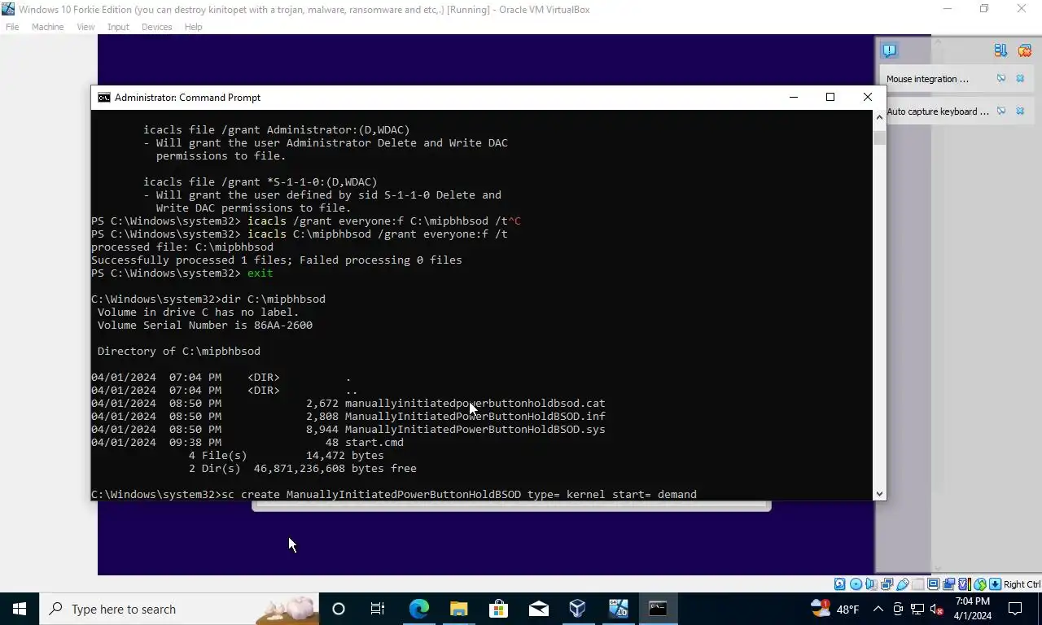This screenshot has height=625, width=1042.
Task: Click the network adapters status icon
Action: [x=887, y=584]
